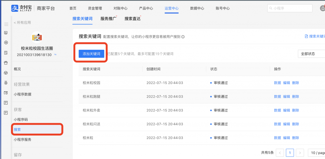The height and width of the screenshot is (159, 325).
Task: Switch to the 搜索直达 tab
Action: [x=133, y=19]
